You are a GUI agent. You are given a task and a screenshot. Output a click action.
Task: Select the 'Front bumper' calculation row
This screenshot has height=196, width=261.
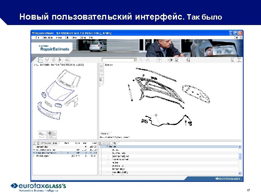65,156
